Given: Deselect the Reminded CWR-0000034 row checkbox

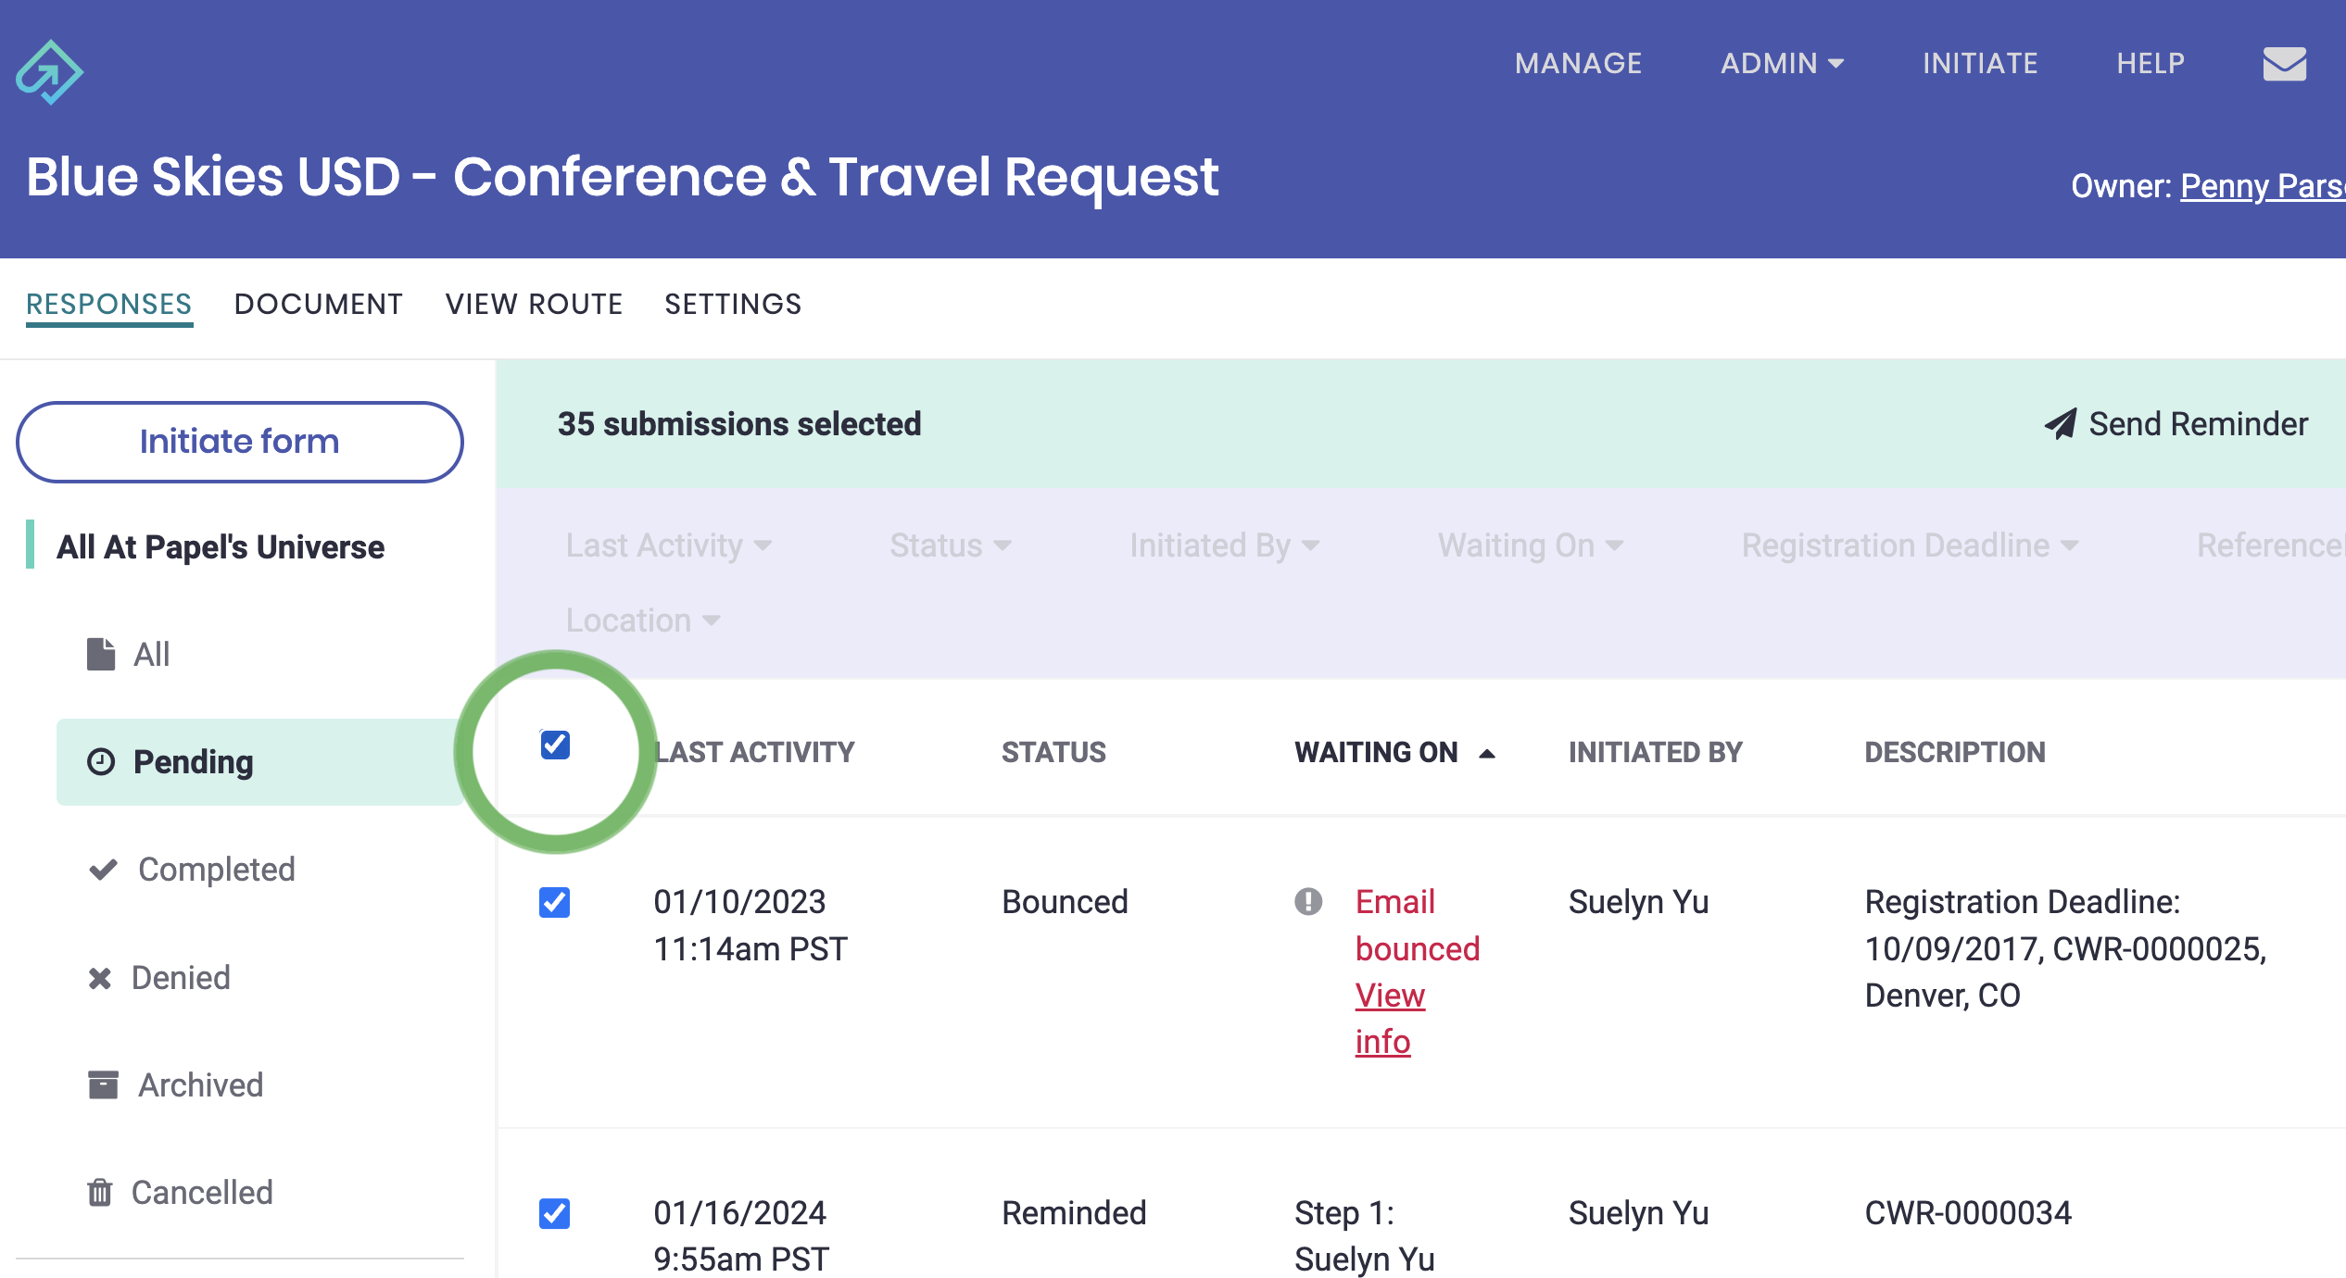Looking at the screenshot, I should [555, 1213].
